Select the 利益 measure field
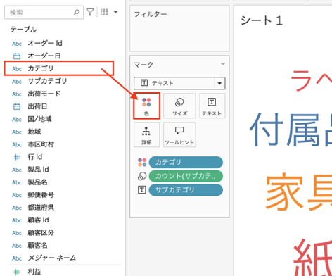This screenshot has width=332, height=276. tap(34, 272)
